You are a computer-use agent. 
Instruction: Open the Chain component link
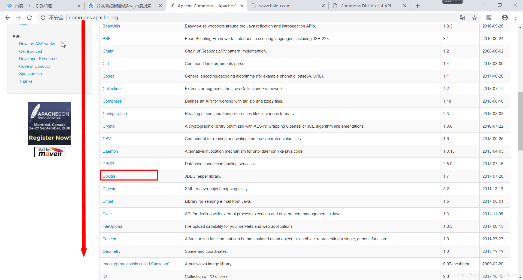pos(108,51)
